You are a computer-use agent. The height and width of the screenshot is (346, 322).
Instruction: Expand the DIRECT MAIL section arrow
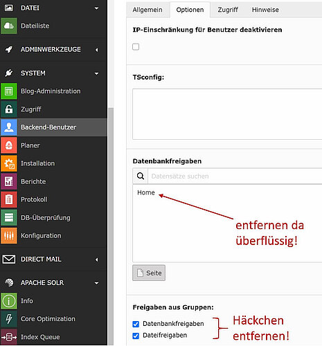[97, 259]
